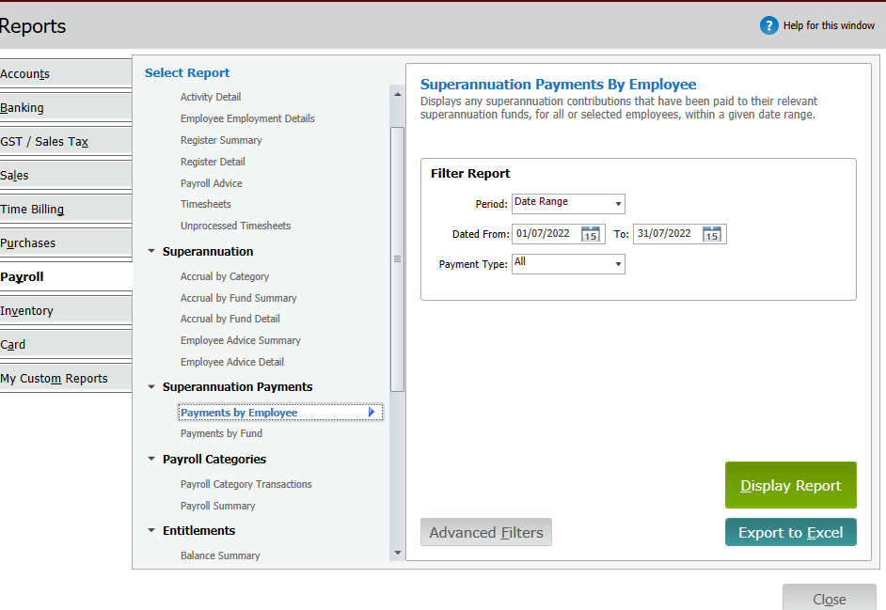Screen dimensions: 886x610
Task: Select the Payments by Fund report
Action: [222, 433]
